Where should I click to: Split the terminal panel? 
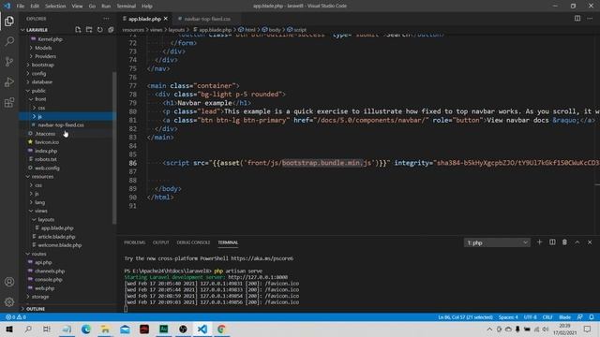[x=552, y=242]
